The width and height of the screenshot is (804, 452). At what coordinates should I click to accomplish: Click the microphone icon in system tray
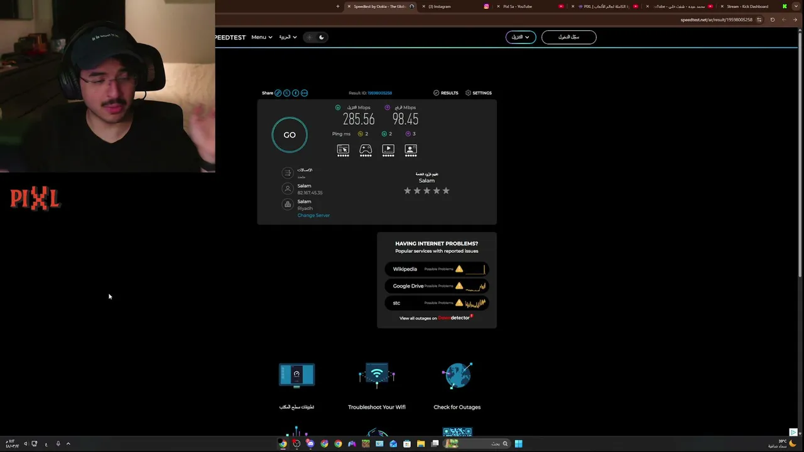(58, 444)
